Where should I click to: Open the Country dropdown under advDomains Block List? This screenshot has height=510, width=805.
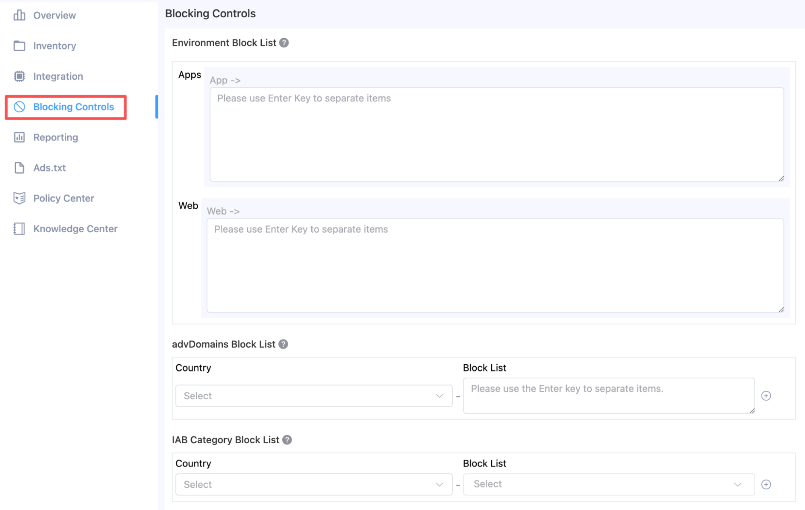tap(314, 396)
